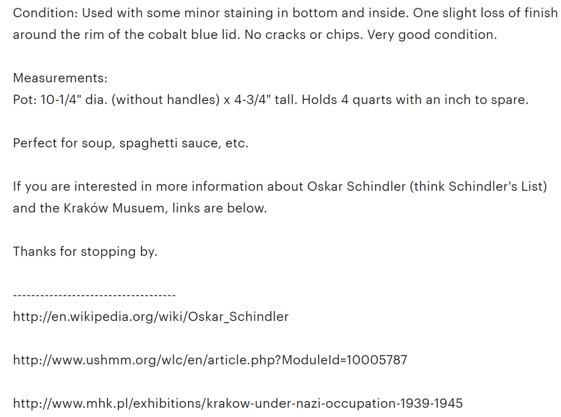Open the ushmm.org article link

point(210,360)
